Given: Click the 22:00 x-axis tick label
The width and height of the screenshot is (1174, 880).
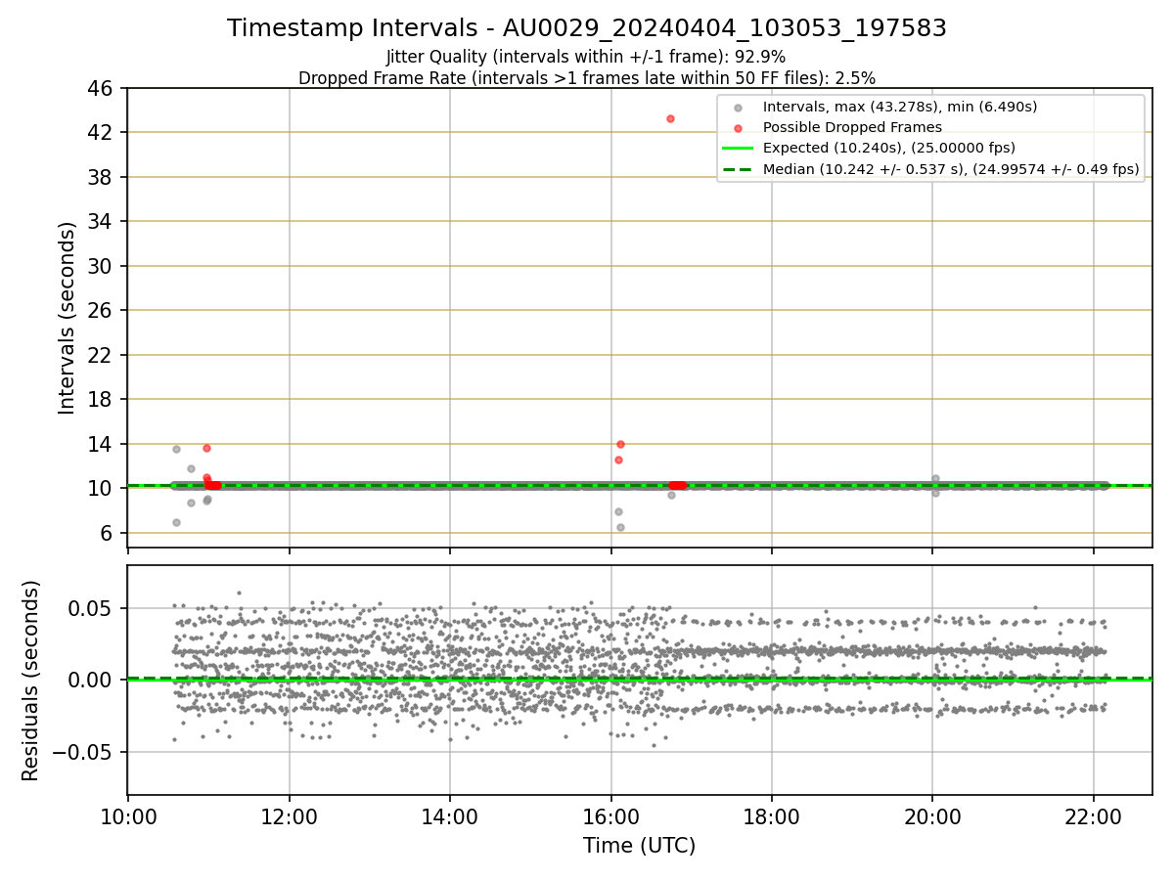Looking at the screenshot, I should (x=1093, y=816).
